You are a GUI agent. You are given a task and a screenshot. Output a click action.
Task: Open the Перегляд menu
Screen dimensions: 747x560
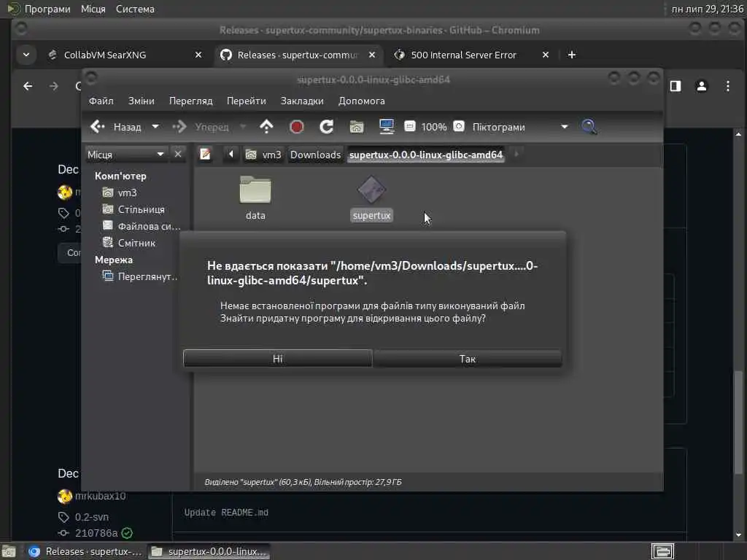[190, 101]
